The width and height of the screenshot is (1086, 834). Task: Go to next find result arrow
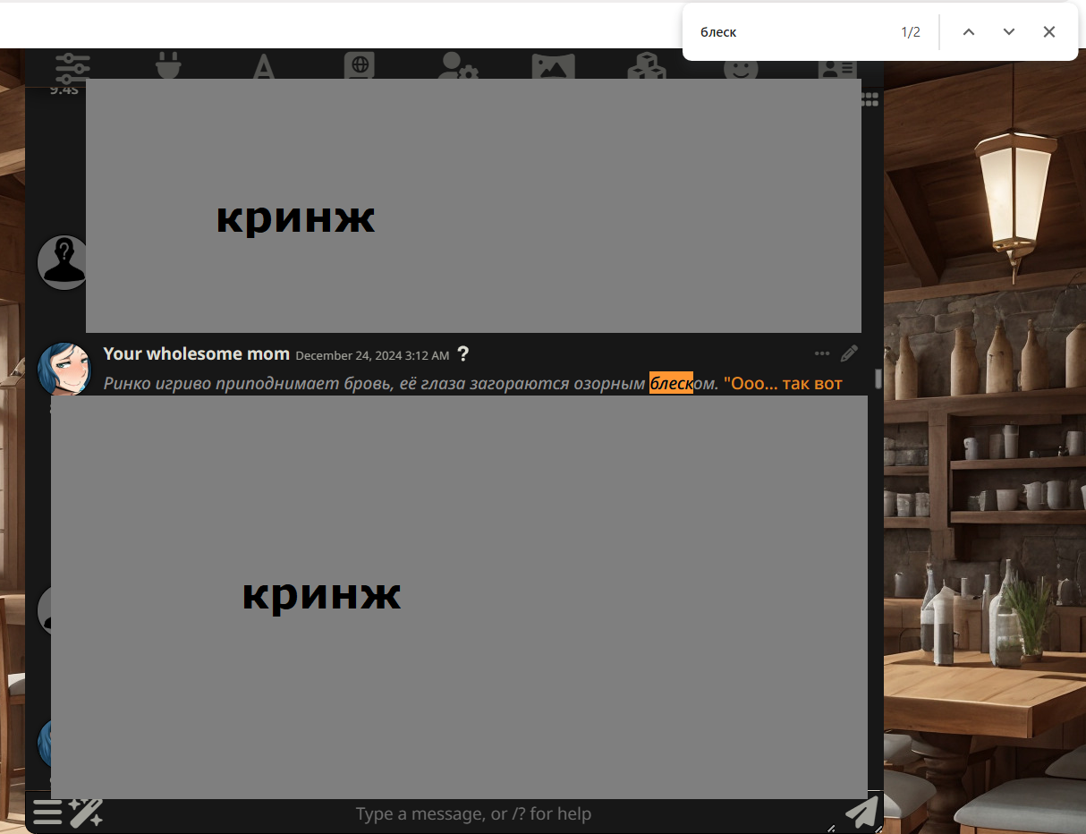(x=1009, y=31)
